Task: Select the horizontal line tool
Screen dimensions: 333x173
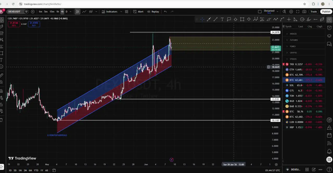Action: [x=315, y=19]
